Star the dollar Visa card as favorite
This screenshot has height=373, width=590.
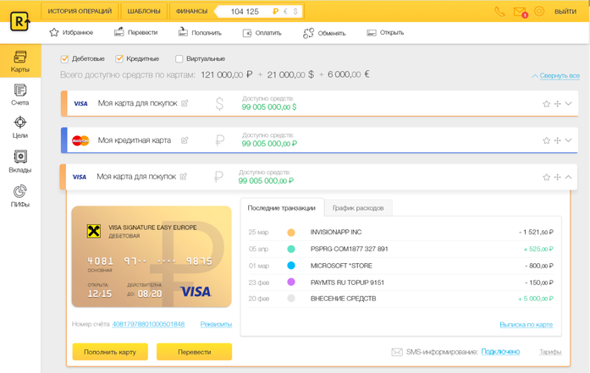point(546,104)
